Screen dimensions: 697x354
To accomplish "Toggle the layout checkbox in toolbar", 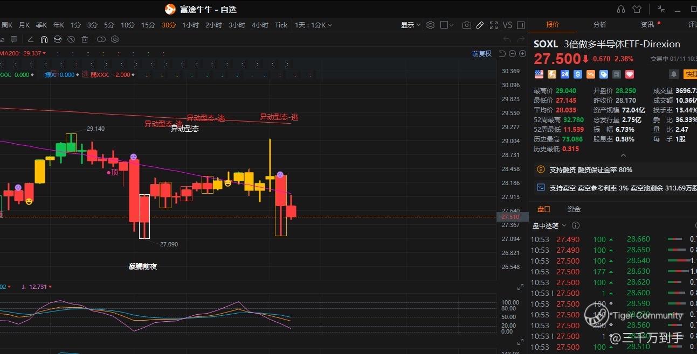I will [x=444, y=25].
